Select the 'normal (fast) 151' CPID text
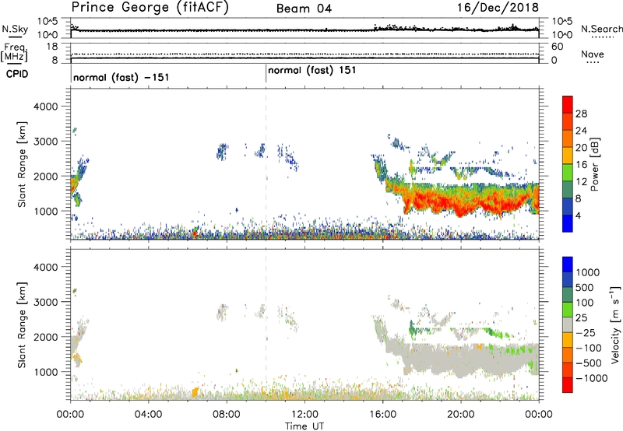Image resolution: width=623 pixels, height=431 pixels. (312, 71)
